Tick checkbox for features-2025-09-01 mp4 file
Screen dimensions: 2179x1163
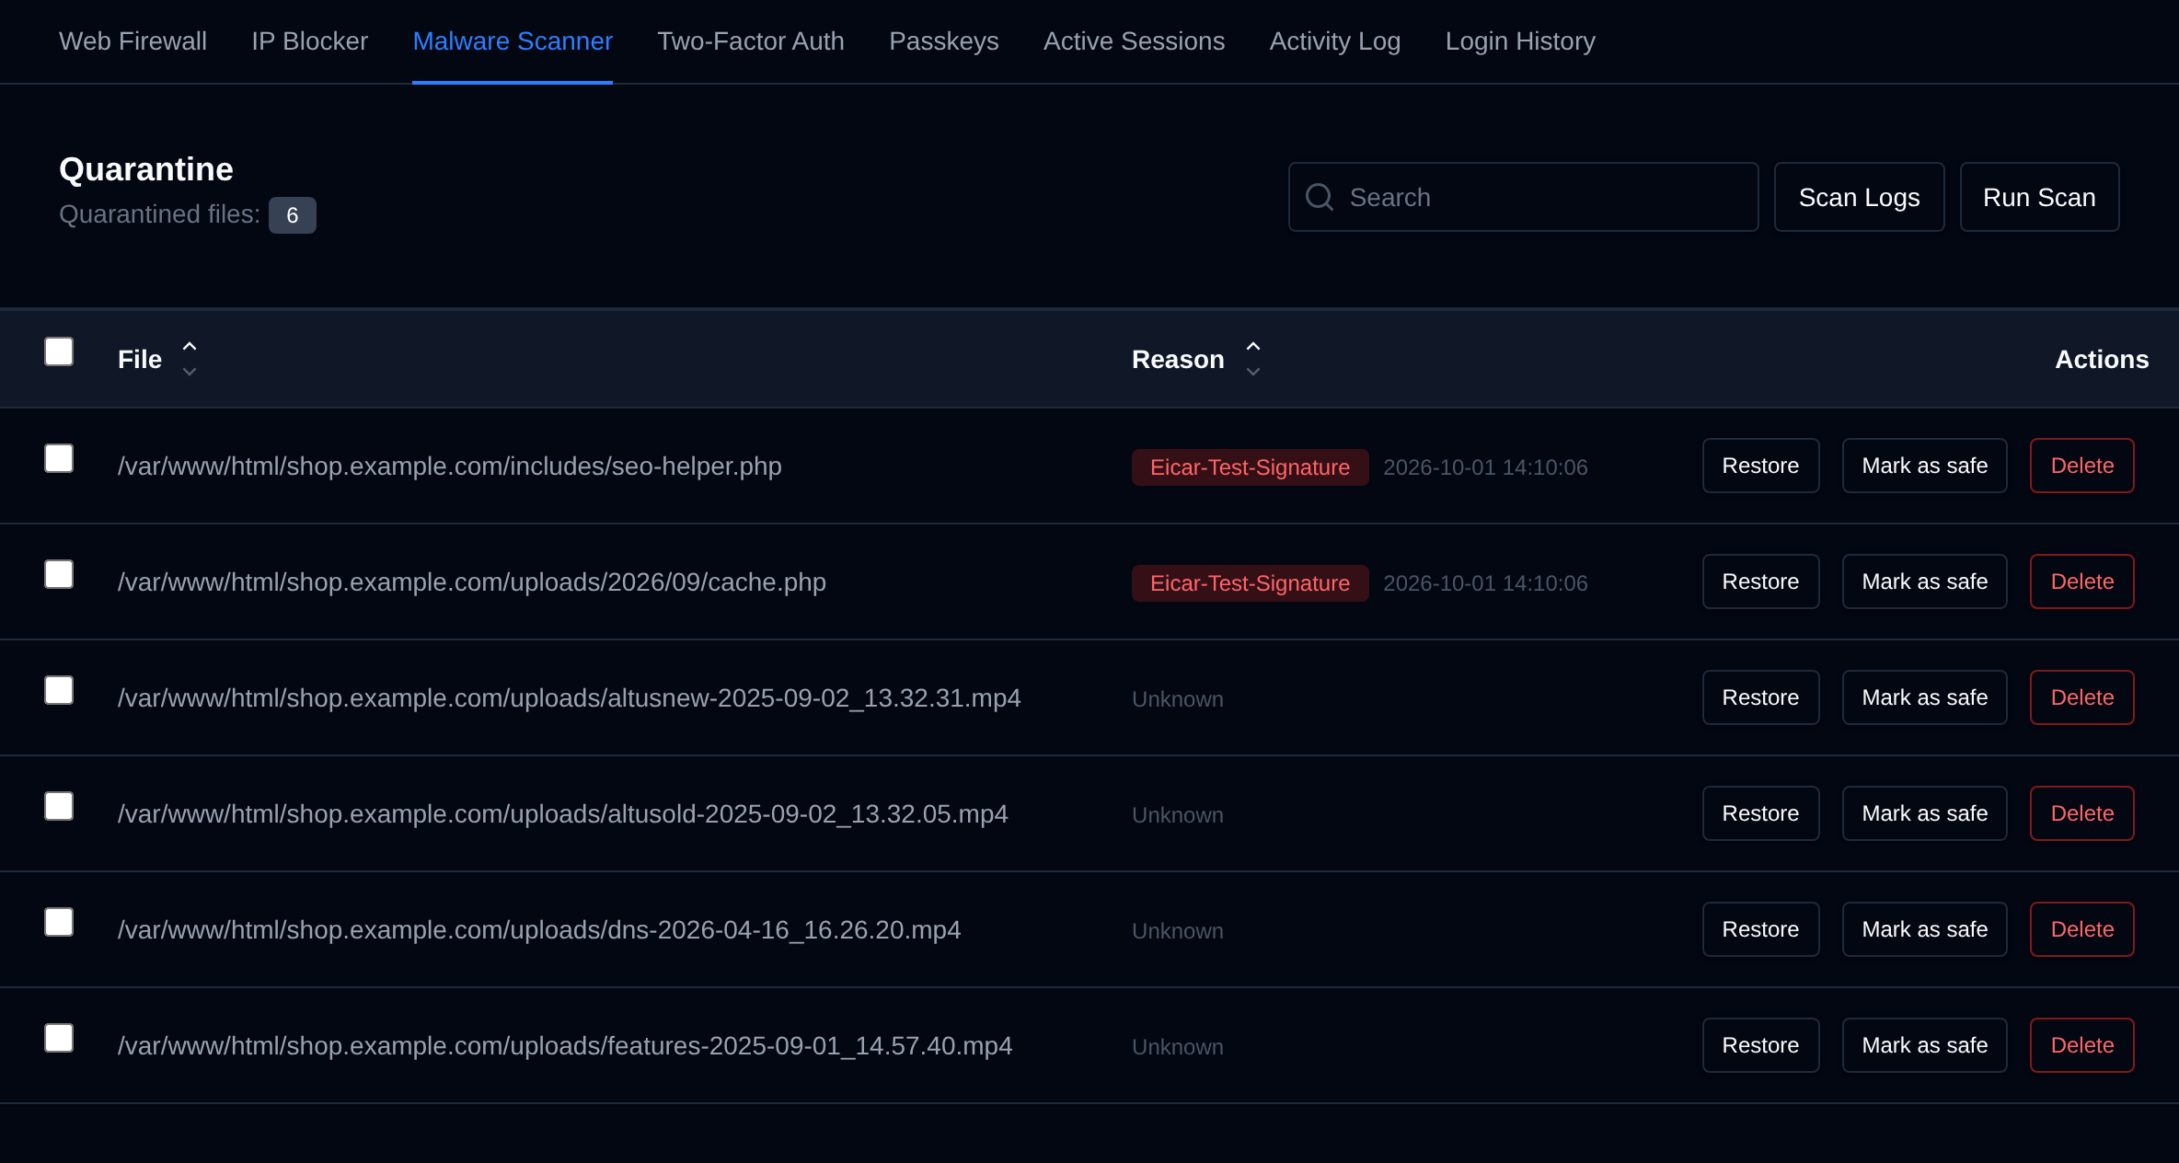pos(59,1038)
